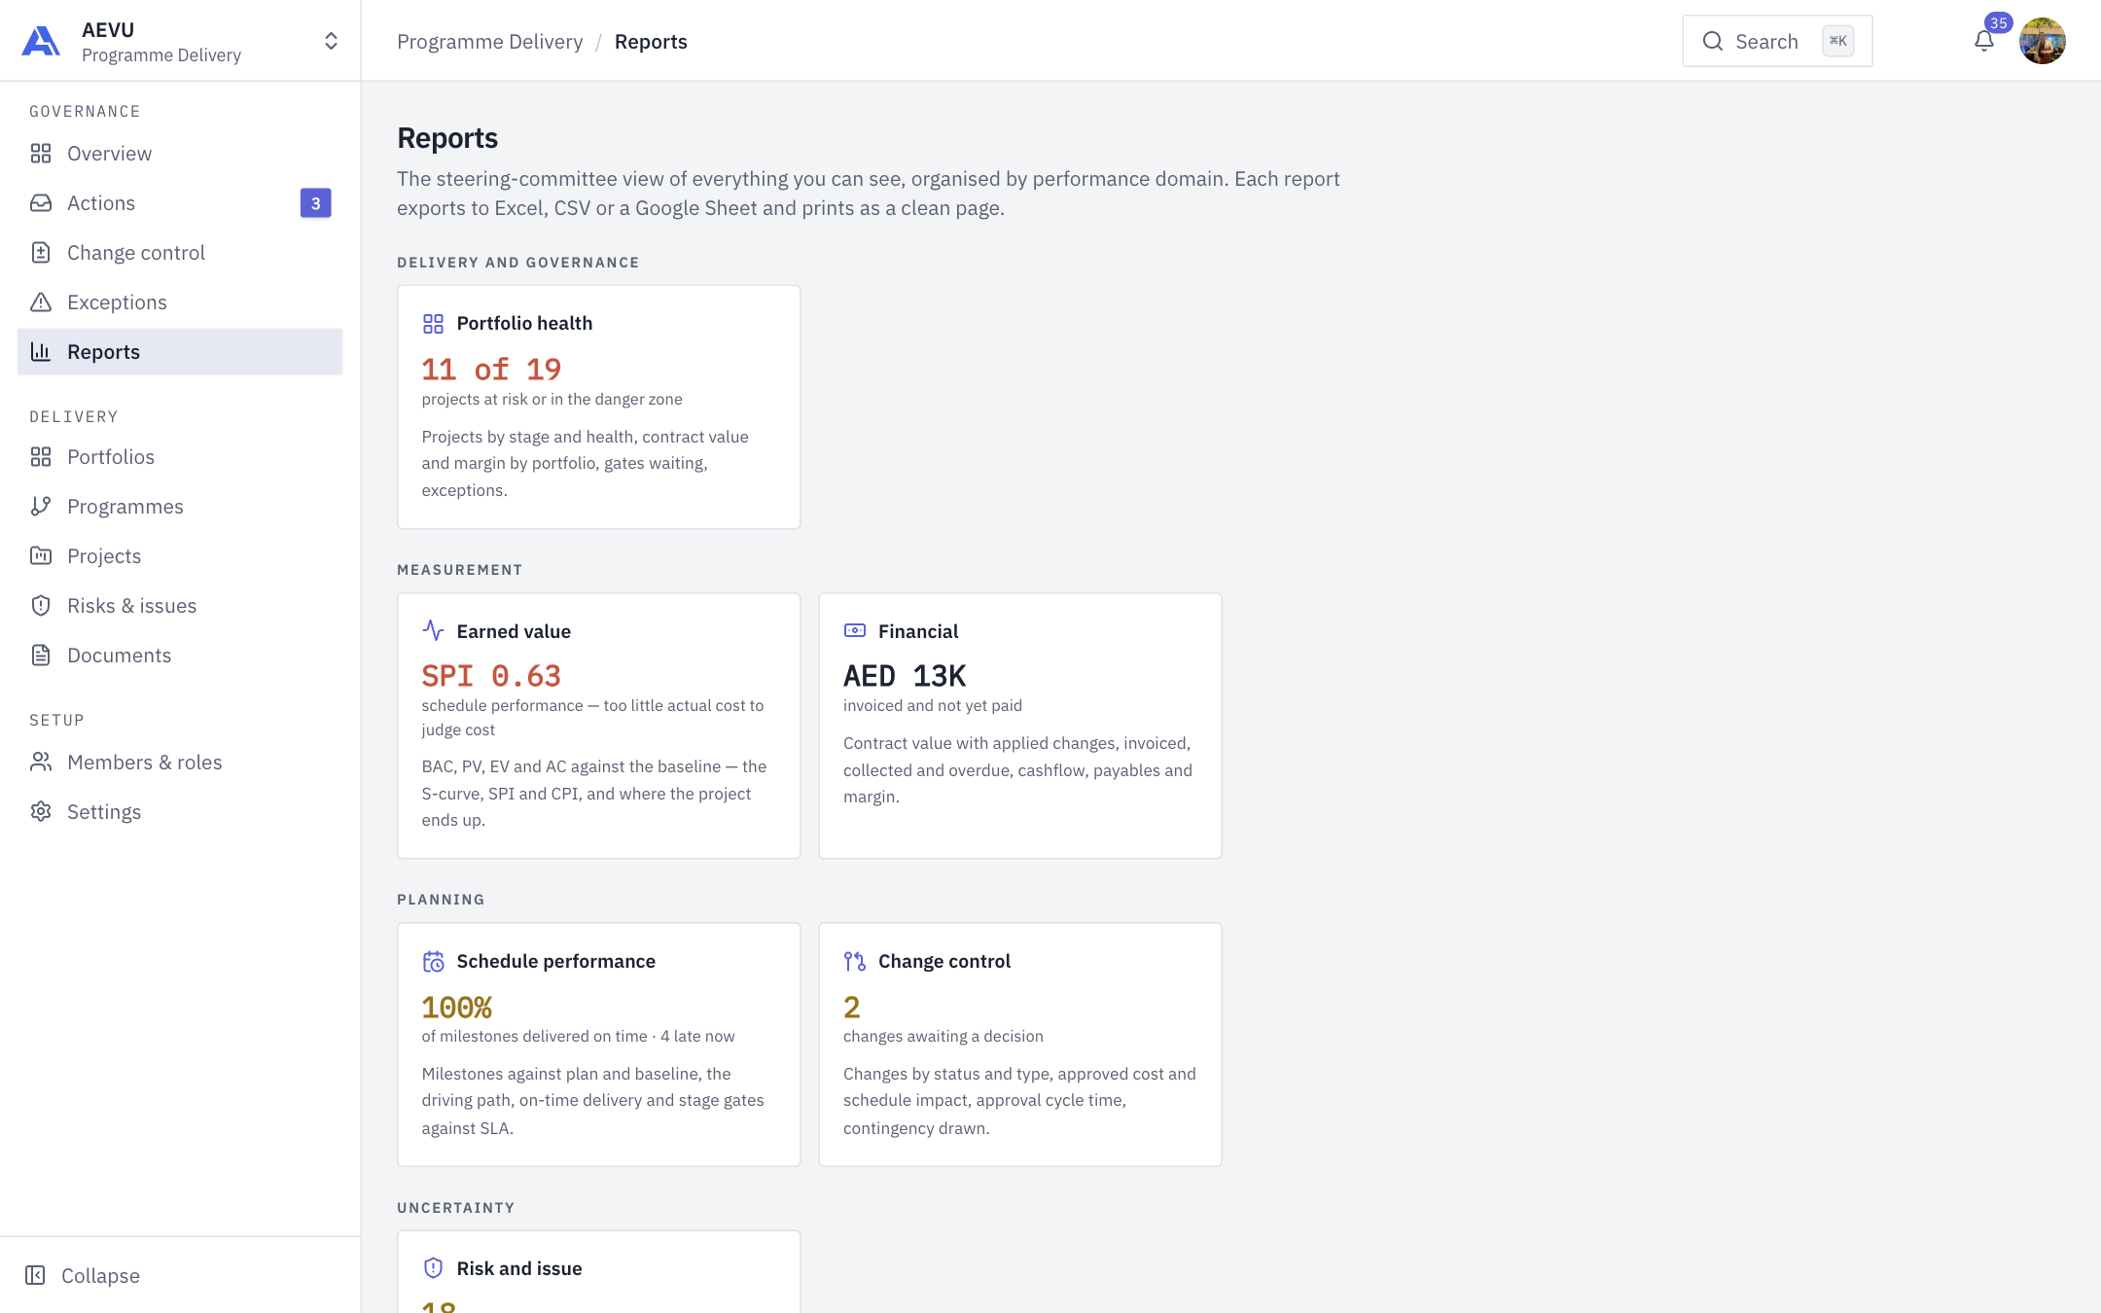Open the Portfolio health report card
This screenshot has width=2101, height=1313.
(598, 407)
